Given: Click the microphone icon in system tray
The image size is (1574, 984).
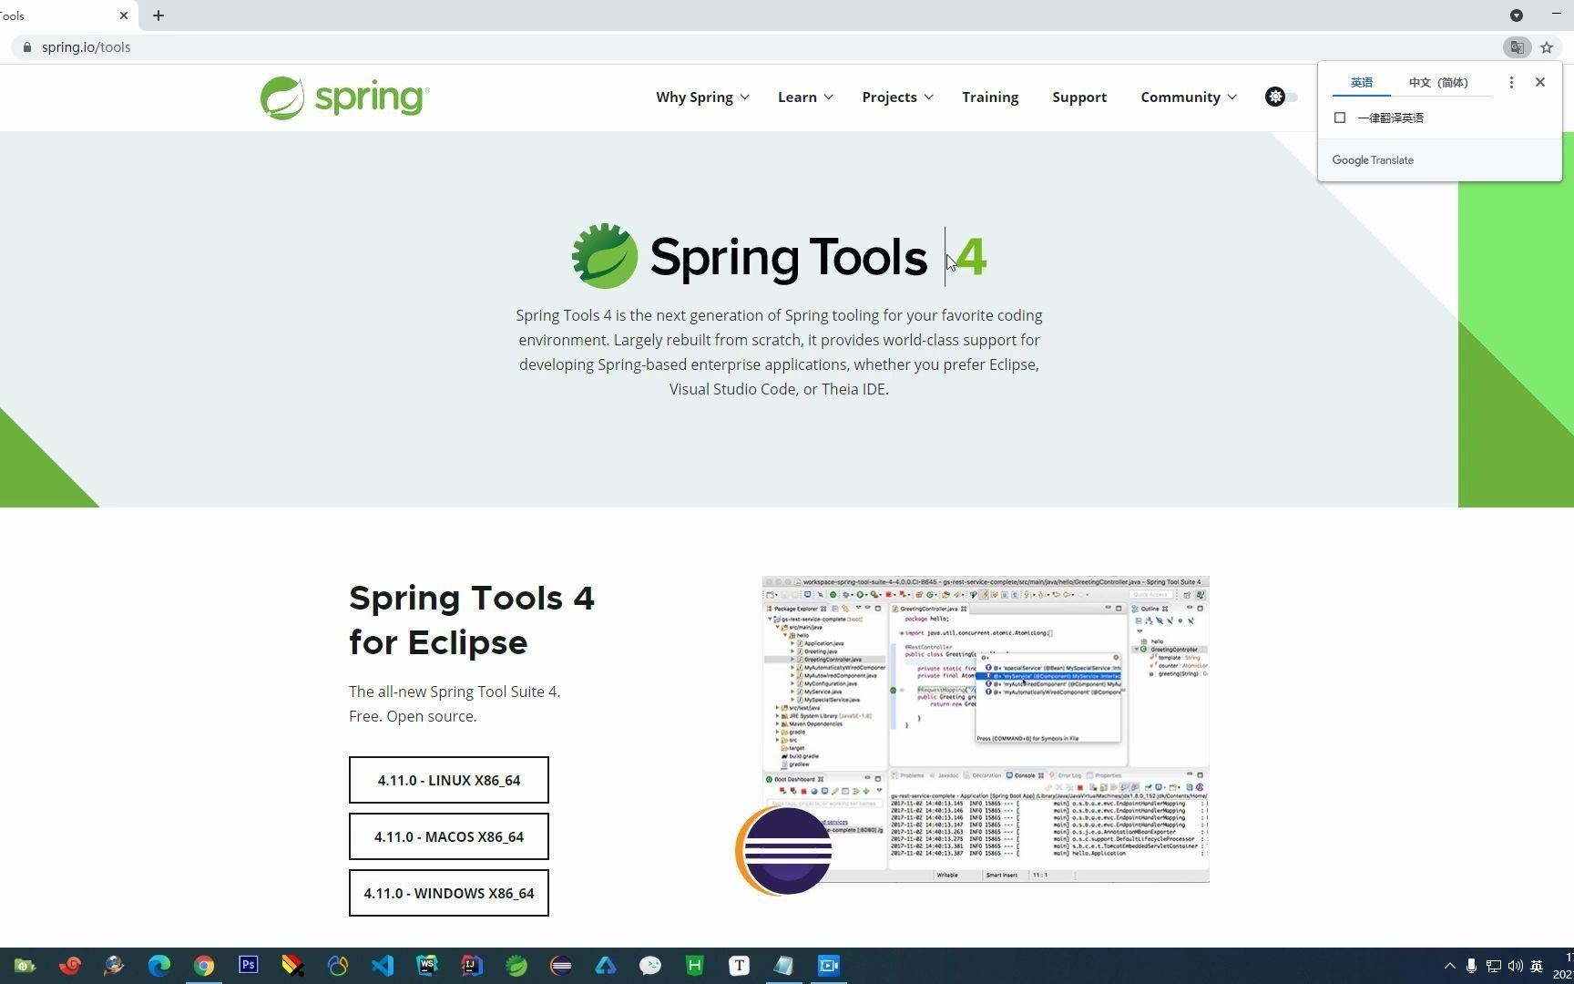Looking at the screenshot, I should pyautogui.click(x=1471, y=966).
